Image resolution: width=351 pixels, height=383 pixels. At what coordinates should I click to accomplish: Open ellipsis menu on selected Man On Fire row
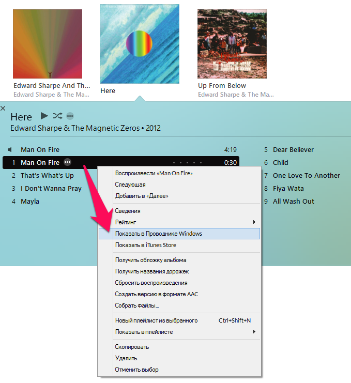(67, 162)
